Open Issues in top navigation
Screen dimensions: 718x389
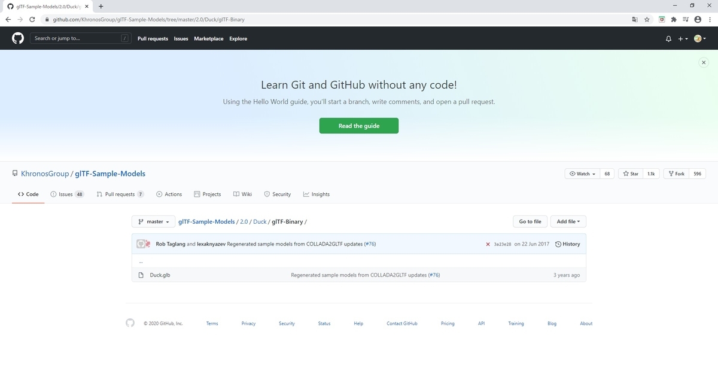tap(181, 39)
